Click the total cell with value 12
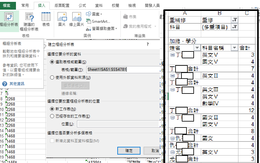This screenshot has height=163, width=260. pos(247,110)
